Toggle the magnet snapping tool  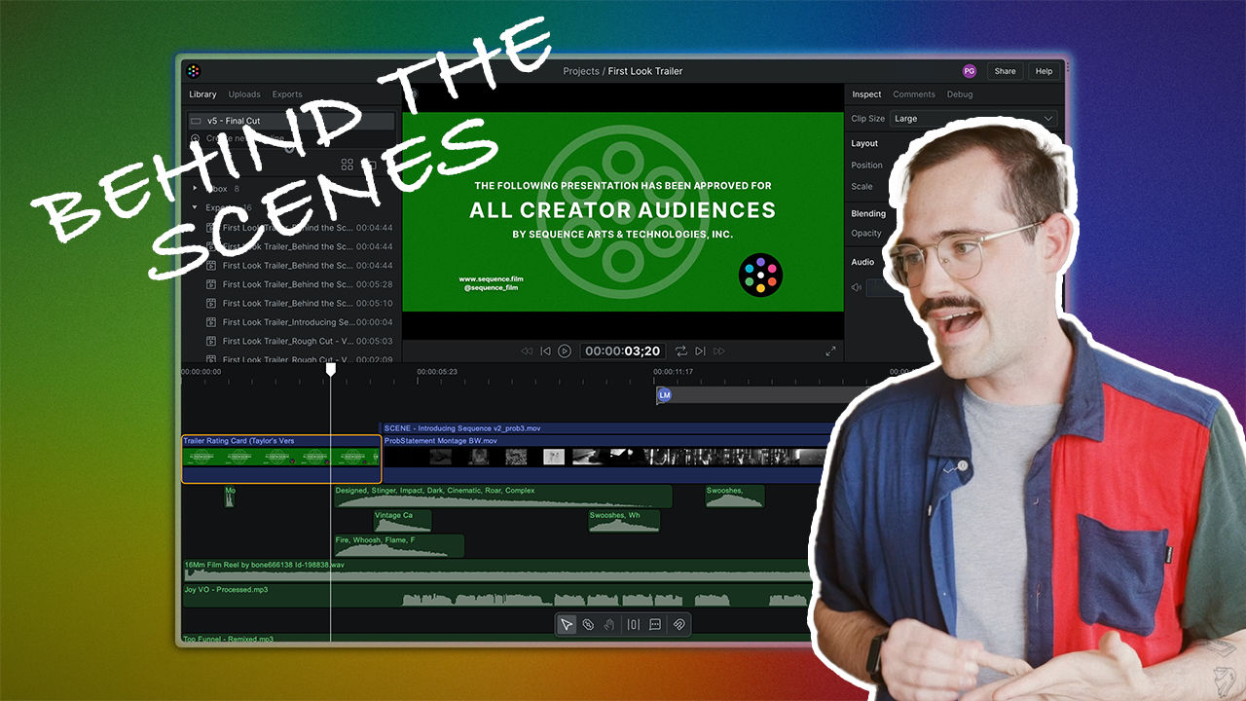click(x=678, y=624)
